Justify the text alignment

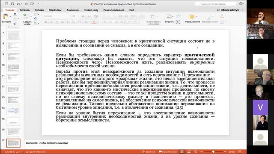pyautogui.click(x=122, y=22)
